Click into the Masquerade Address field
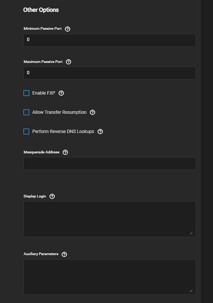The height and width of the screenshot is (303, 213). pos(110,164)
